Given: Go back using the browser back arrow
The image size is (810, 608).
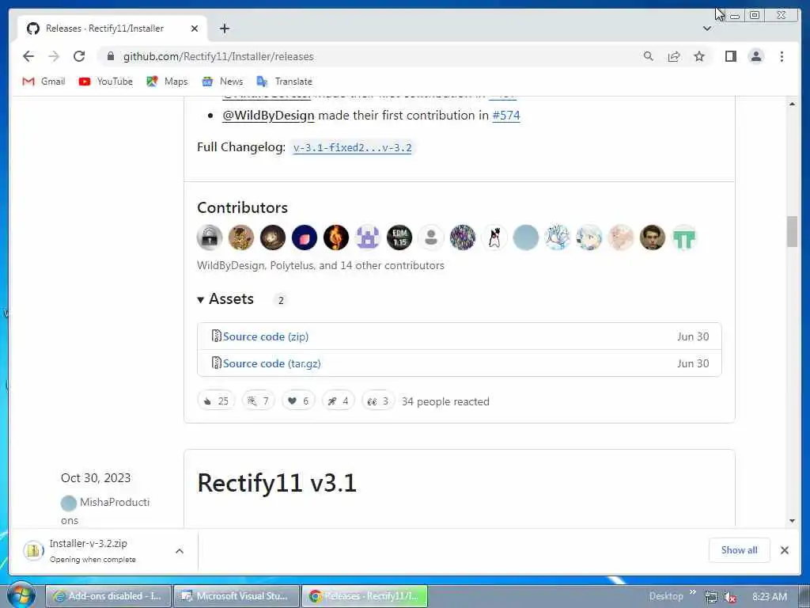Looking at the screenshot, I should tap(28, 56).
